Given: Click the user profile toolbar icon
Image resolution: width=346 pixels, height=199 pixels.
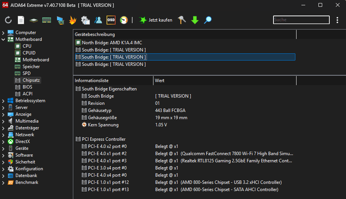Looking at the screenshot, I should click(x=98, y=20).
